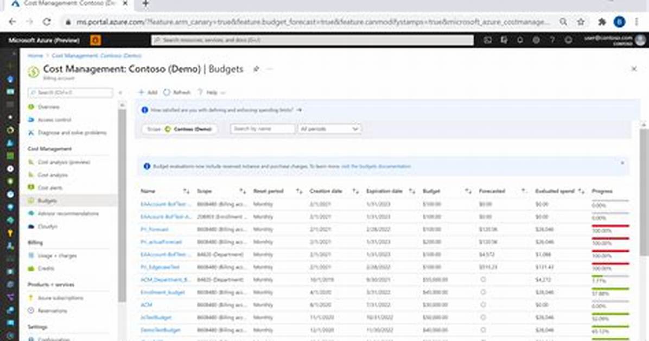This screenshot has height=341, width=649.
Task: Open Access control in the resource menu
Action: coord(54,120)
